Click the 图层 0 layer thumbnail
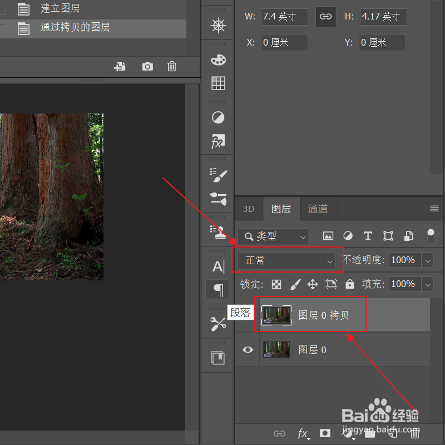Screen dimensions: 445x445 (276, 349)
